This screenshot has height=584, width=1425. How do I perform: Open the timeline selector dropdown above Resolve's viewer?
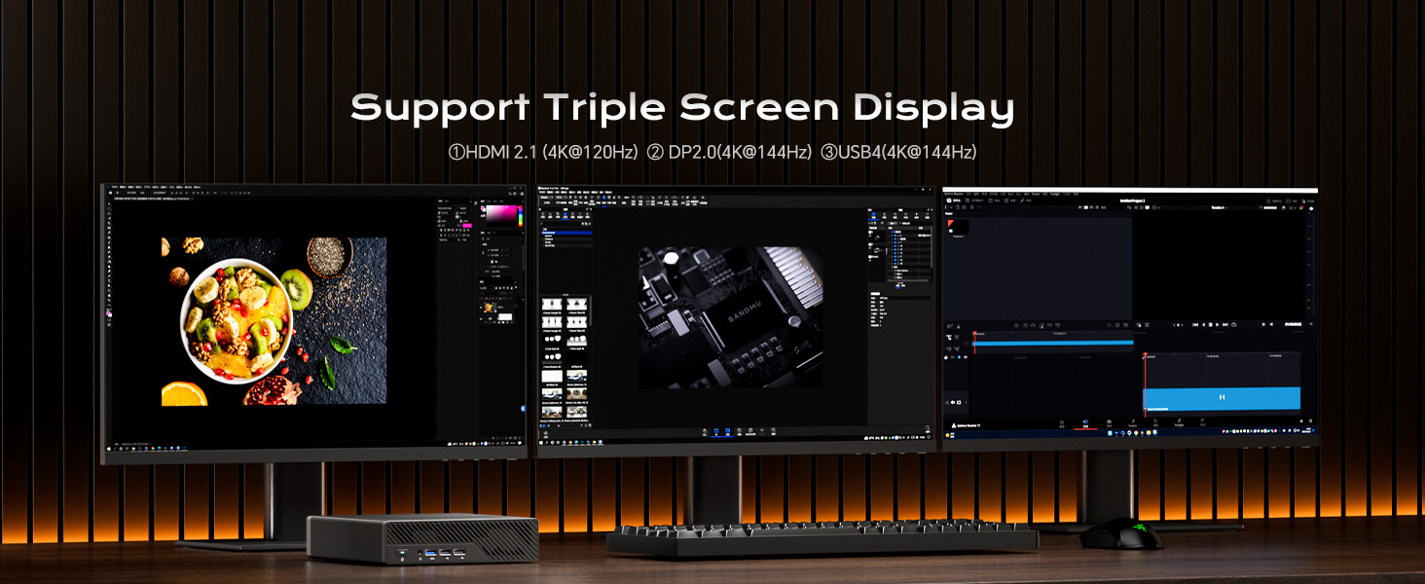1219,207
